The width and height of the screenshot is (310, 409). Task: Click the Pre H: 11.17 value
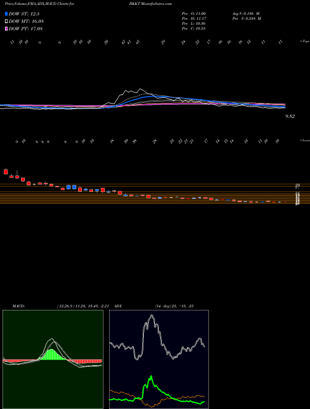click(195, 19)
